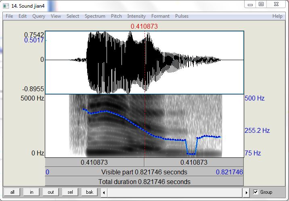Click the -0.8955 amplitude minimum label

33,89
